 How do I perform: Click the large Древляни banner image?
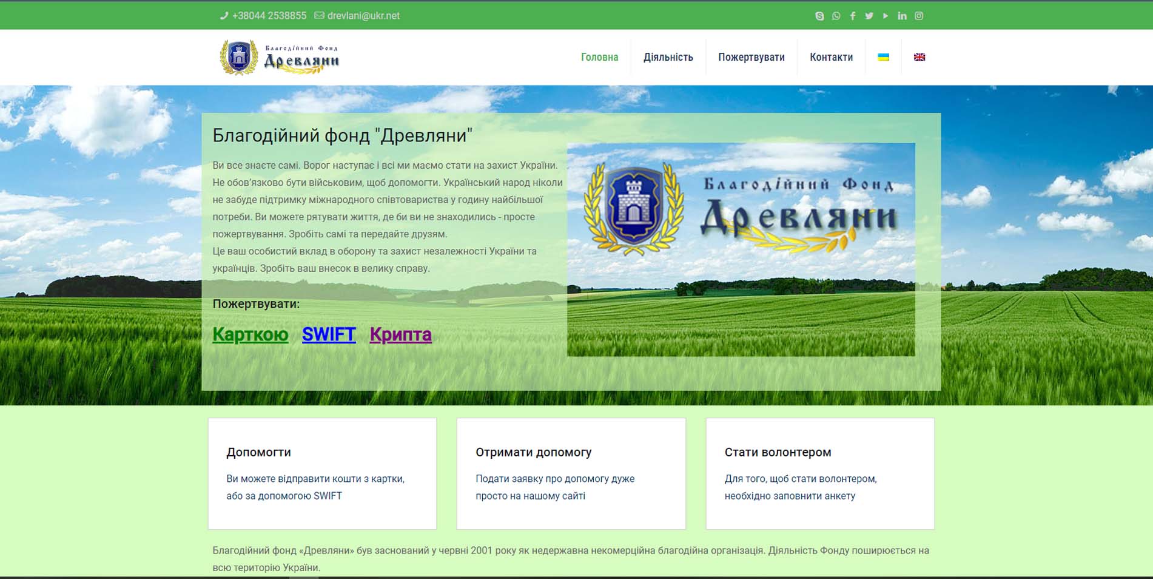[741, 249]
